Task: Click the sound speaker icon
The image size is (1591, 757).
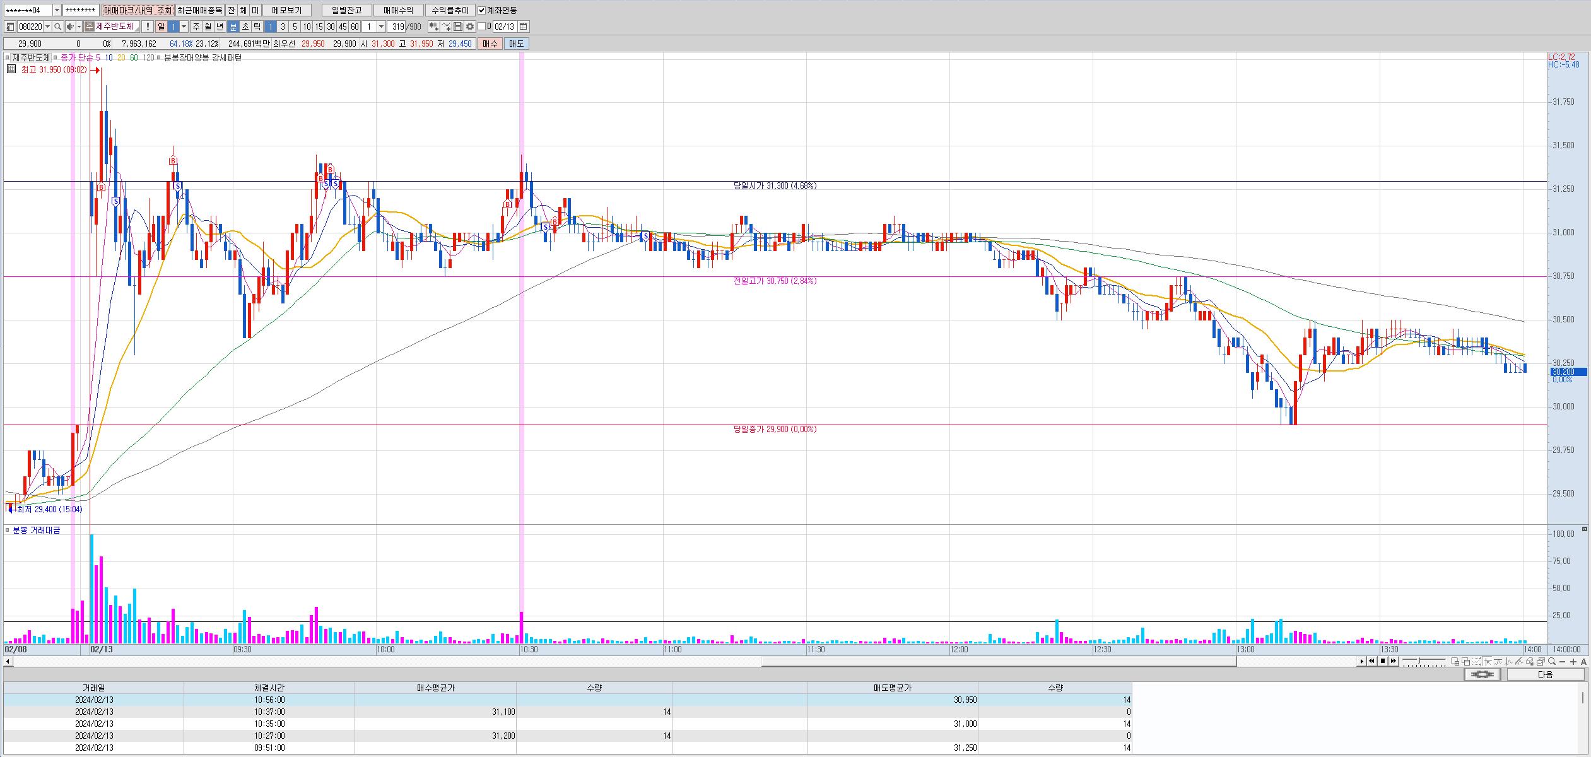Action: [x=71, y=26]
